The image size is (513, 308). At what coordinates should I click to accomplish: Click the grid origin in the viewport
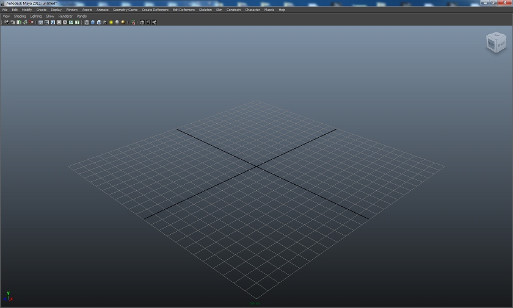(x=256, y=165)
